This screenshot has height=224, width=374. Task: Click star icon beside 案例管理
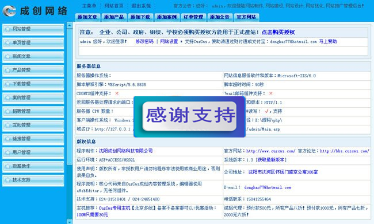[x=7, y=97]
